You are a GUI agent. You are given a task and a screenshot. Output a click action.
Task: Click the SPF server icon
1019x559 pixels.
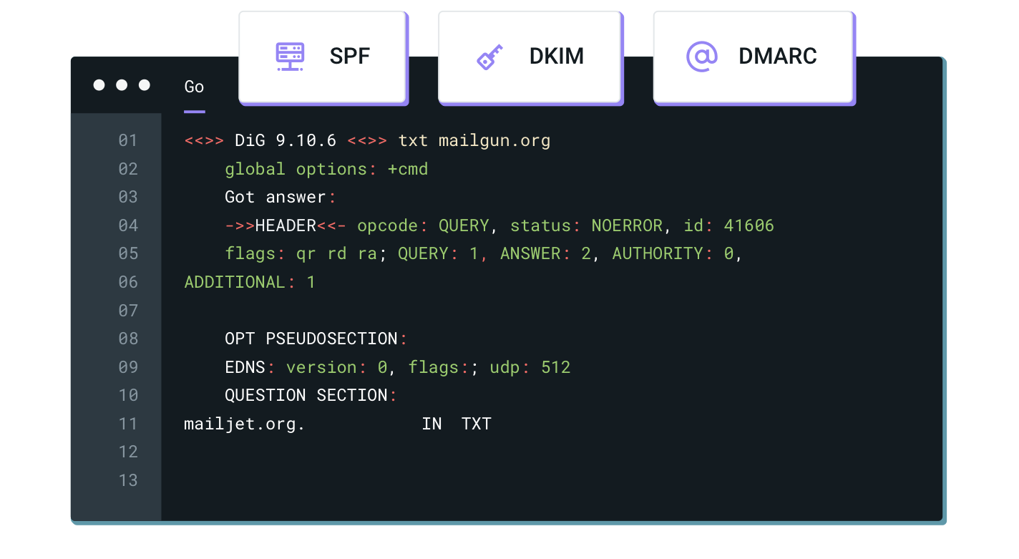coord(291,57)
